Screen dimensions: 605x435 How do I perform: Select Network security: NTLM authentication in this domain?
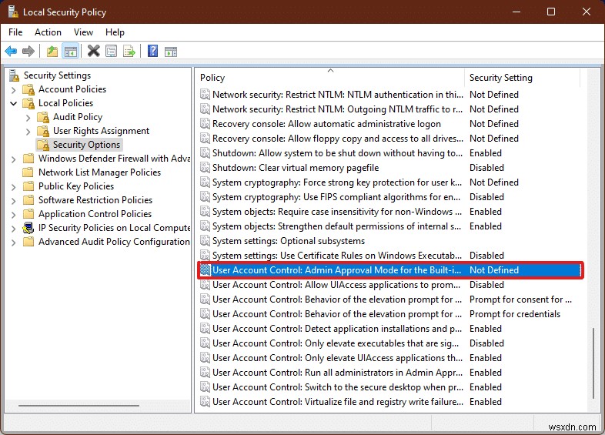(390, 95)
